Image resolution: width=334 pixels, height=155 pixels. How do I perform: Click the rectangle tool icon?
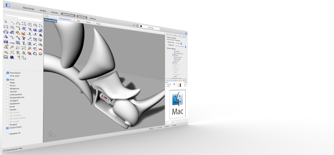coord(5,27)
